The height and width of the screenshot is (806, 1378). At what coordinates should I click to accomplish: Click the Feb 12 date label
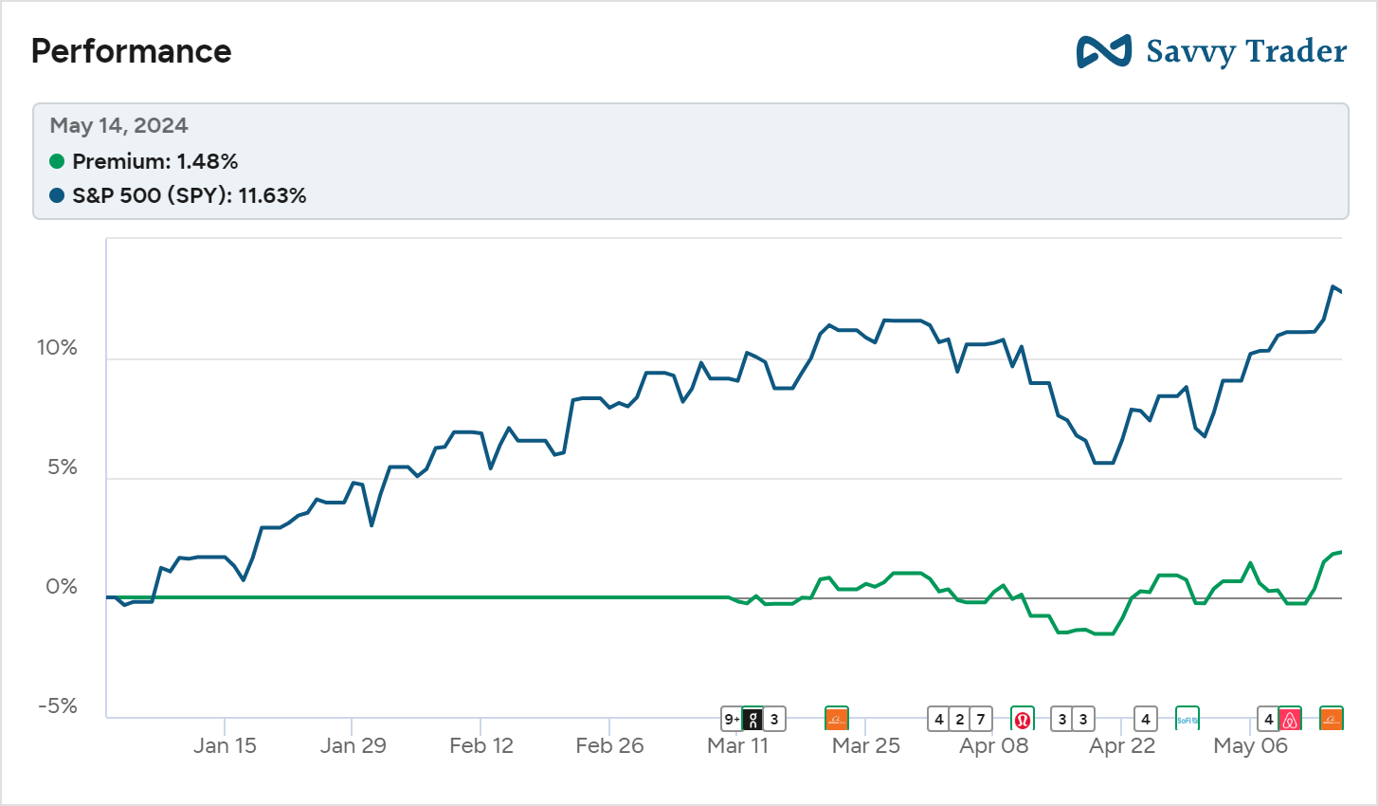coord(481,745)
